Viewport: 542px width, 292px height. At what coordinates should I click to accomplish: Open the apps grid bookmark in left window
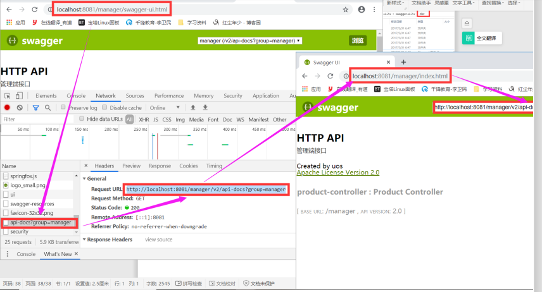coord(9,22)
